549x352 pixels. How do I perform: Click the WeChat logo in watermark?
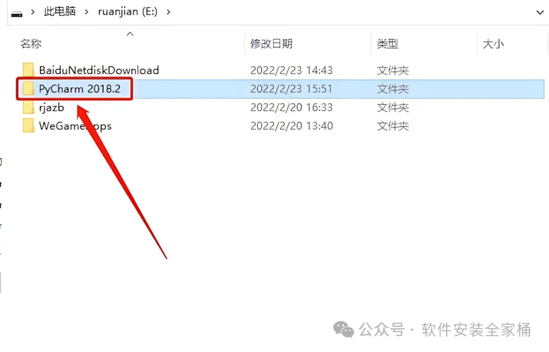pos(344,329)
